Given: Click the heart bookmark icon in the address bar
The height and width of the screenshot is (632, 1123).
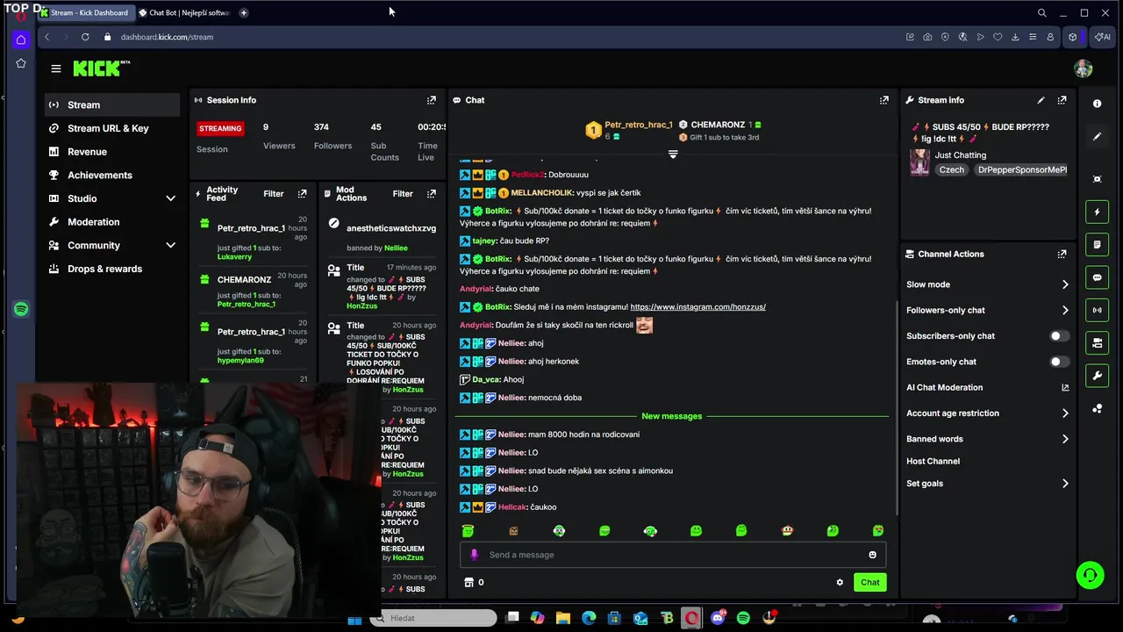Looking at the screenshot, I should (998, 37).
